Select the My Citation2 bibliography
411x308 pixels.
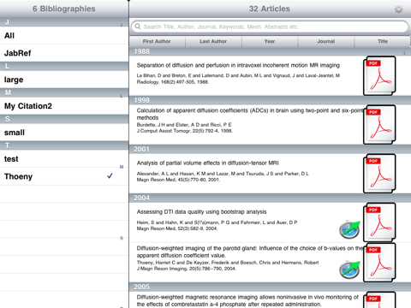coord(64,106)
